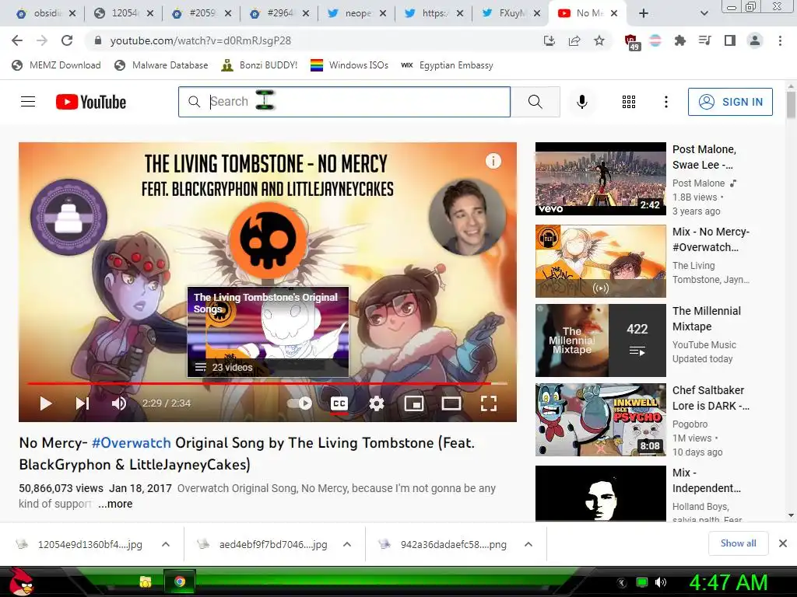Switch to the 12054 browser tab
This screenshot has width=797, height=597.
tap(123, 13)
